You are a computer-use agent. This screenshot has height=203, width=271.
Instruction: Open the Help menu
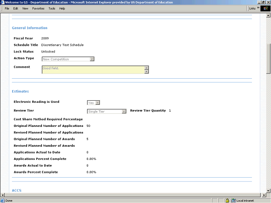click(62, 8)
